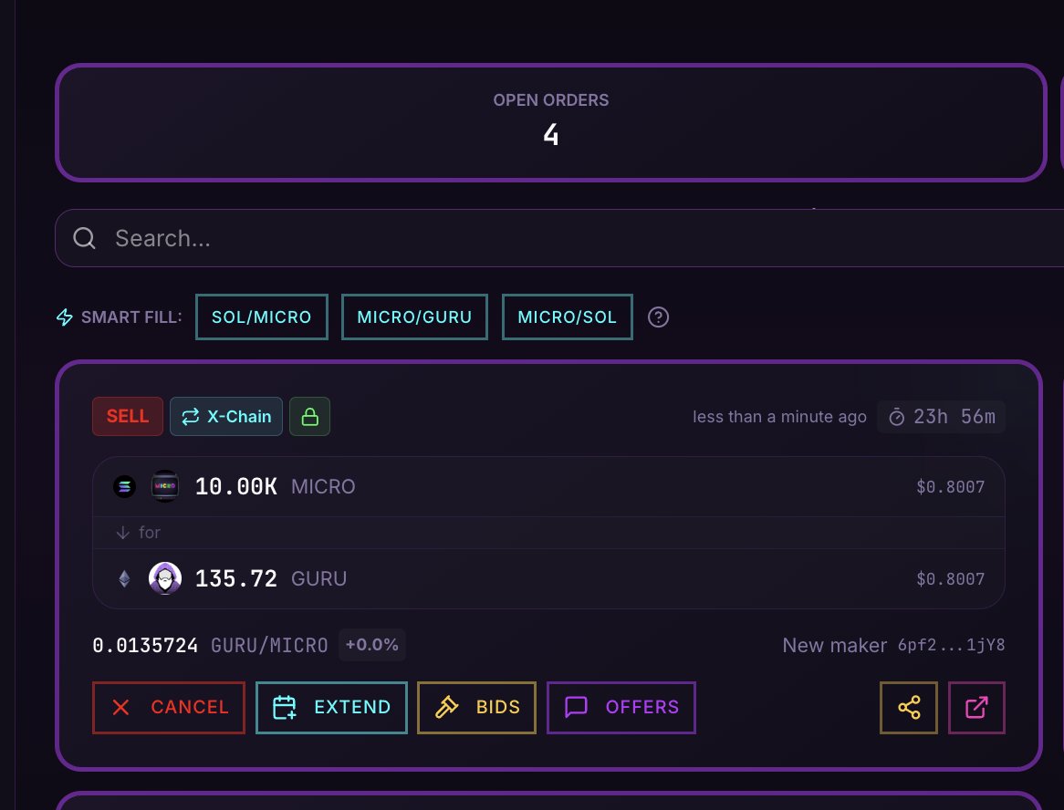Extend the order duration

click(x=332, y=708)
